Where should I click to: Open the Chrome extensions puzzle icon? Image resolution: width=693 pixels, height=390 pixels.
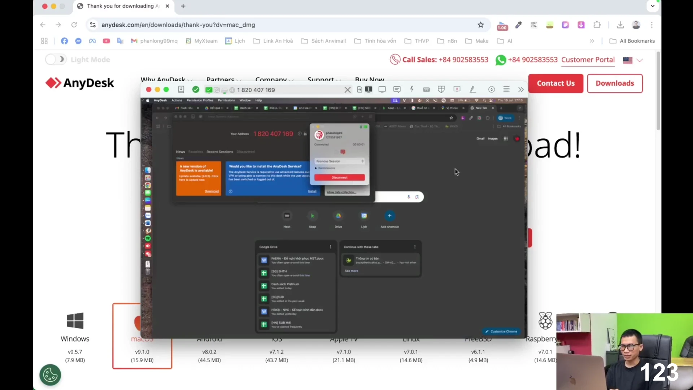[597, 25]
